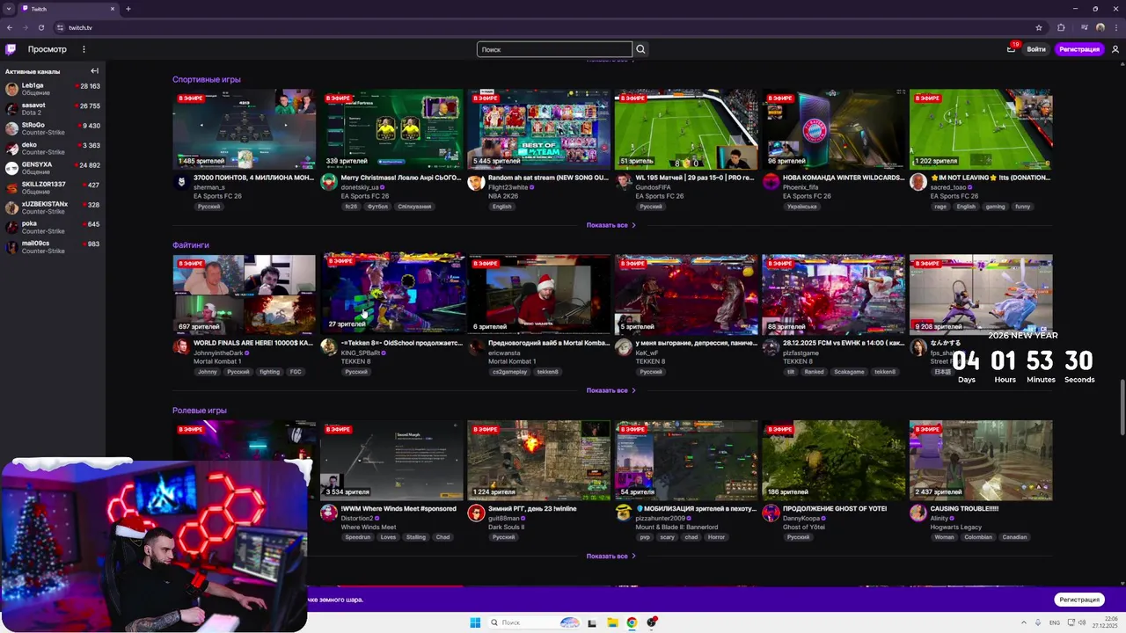Image resolution: width=1126 pixels, height=633 pixels.
Task: Open File Explorer from the taskbar
Action: 612,622
